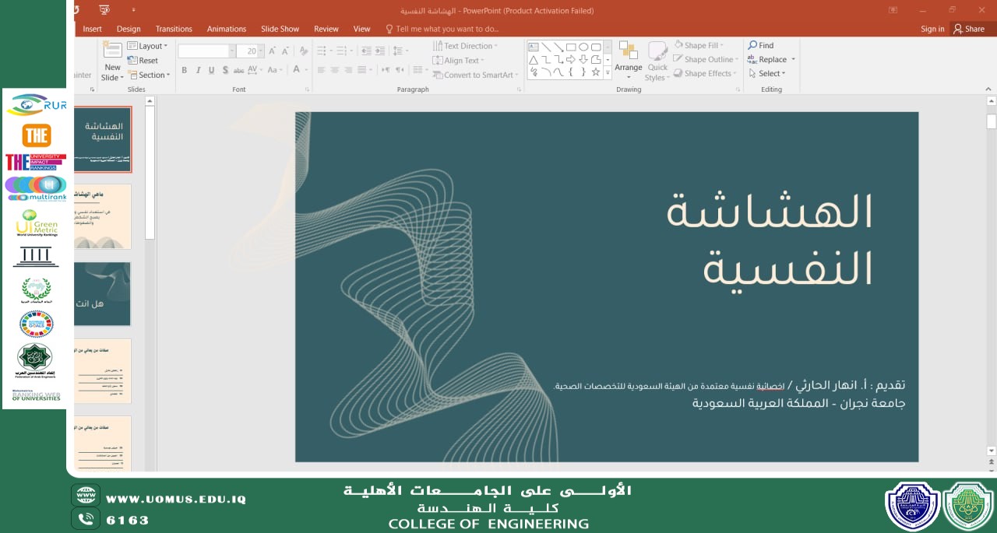
Task: Select the 5-point star shape
Action: (x=596, y=72)
